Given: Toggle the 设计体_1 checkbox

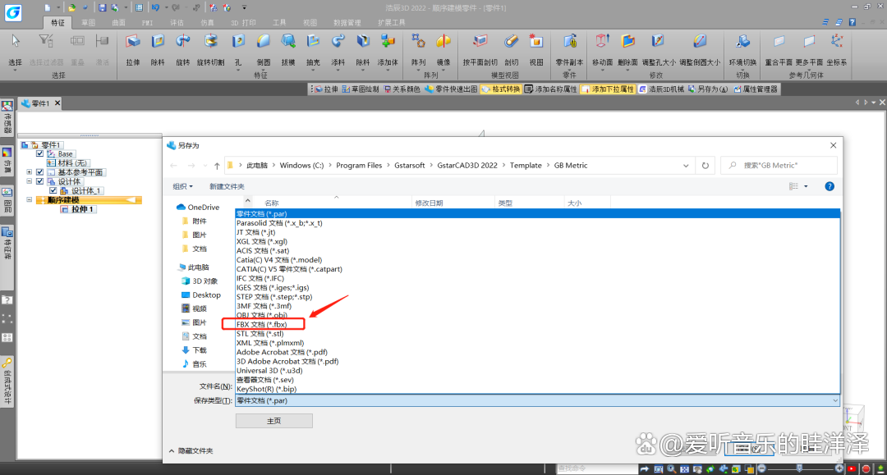Looking at the screenshot, I should [x=53, y=191].
